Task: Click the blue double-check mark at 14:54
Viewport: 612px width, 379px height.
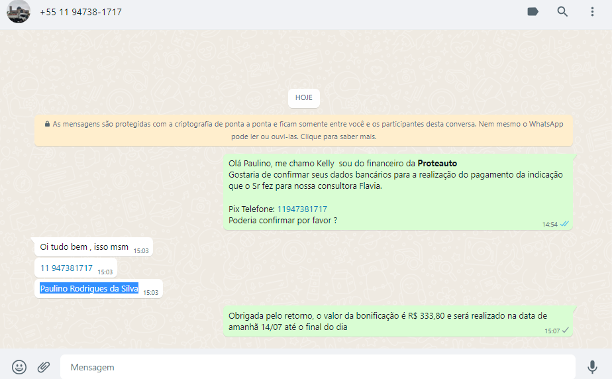Action: pyautogui.click(x=564, y=224)
